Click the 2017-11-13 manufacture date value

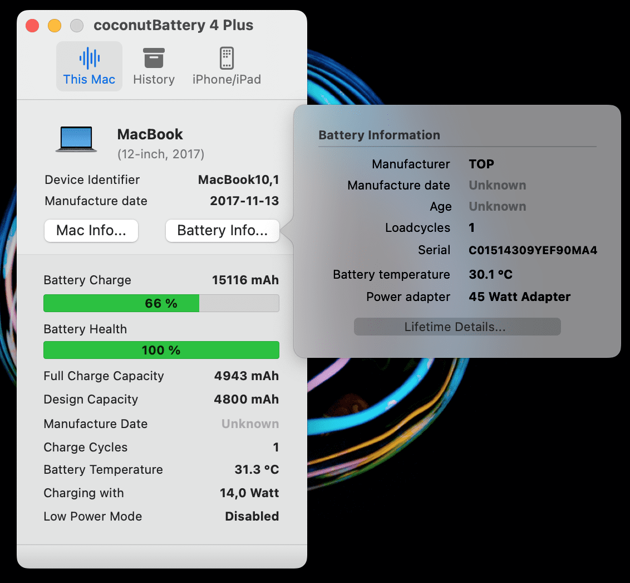(x=244, y=201)
